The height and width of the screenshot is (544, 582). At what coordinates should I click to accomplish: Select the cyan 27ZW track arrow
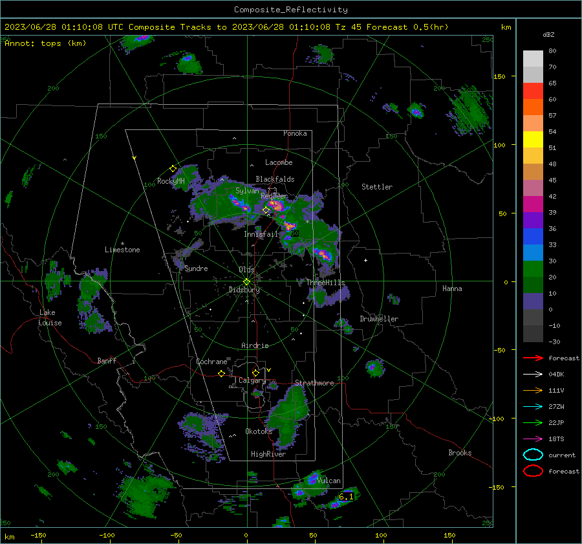click(533, 407)
